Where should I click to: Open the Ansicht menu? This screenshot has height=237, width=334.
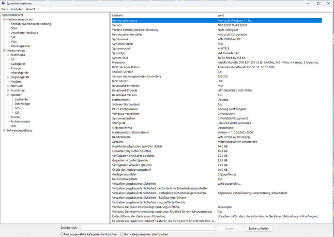tap(30, 9)
